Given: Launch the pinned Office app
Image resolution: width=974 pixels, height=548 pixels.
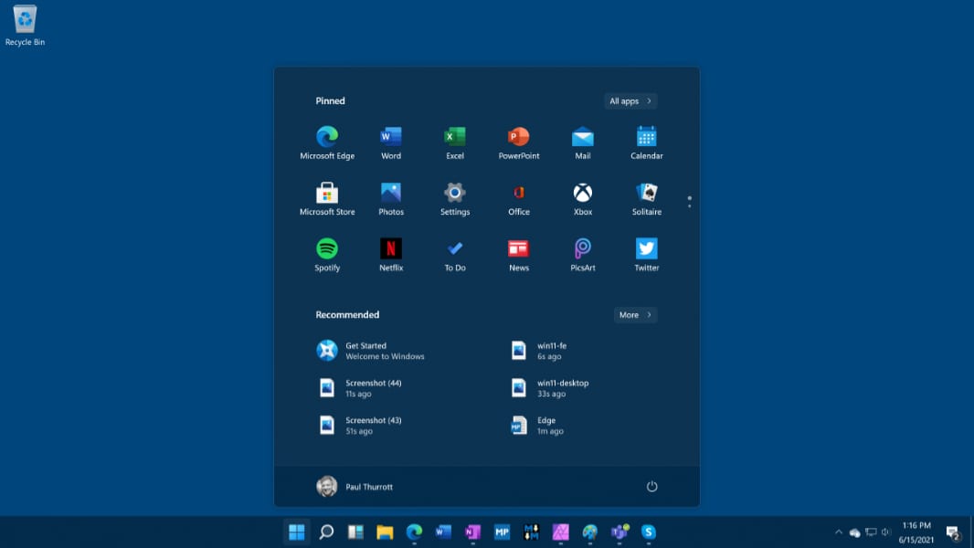Looking at the screenshot, I should coord(519,199).
